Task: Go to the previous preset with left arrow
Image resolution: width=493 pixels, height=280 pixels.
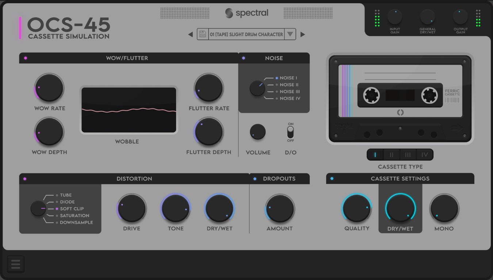Action: (190, 34)
